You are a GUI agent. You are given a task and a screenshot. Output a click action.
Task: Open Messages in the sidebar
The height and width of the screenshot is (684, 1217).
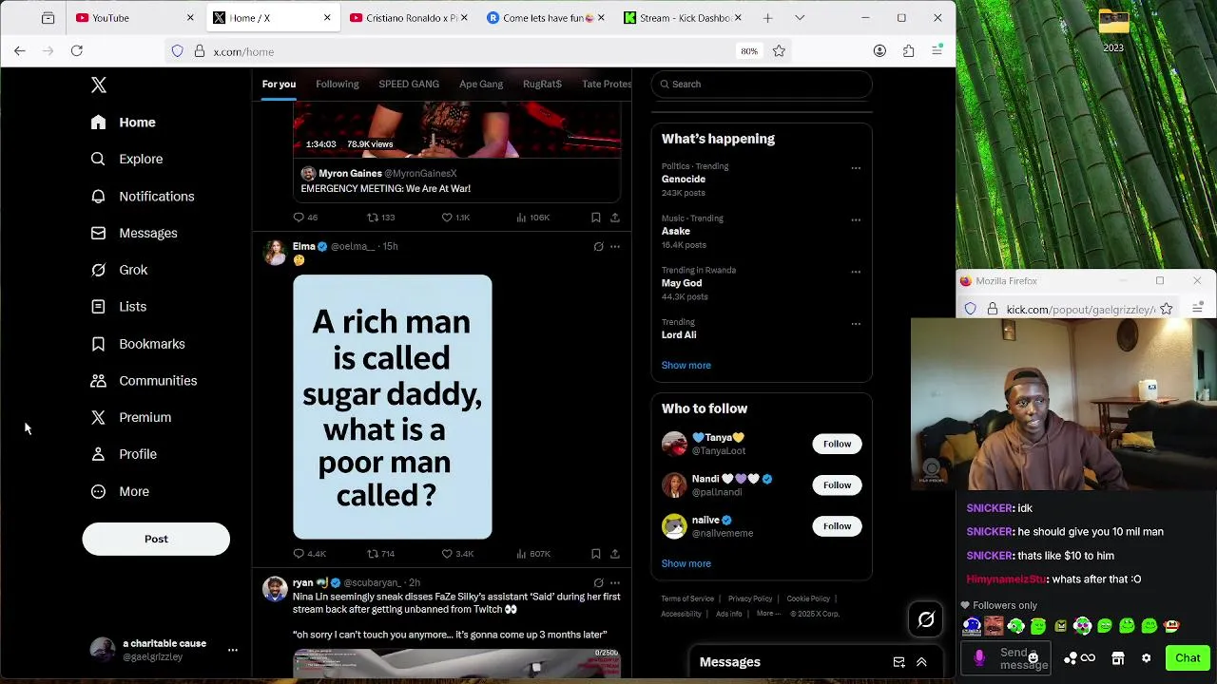[134, 234]
